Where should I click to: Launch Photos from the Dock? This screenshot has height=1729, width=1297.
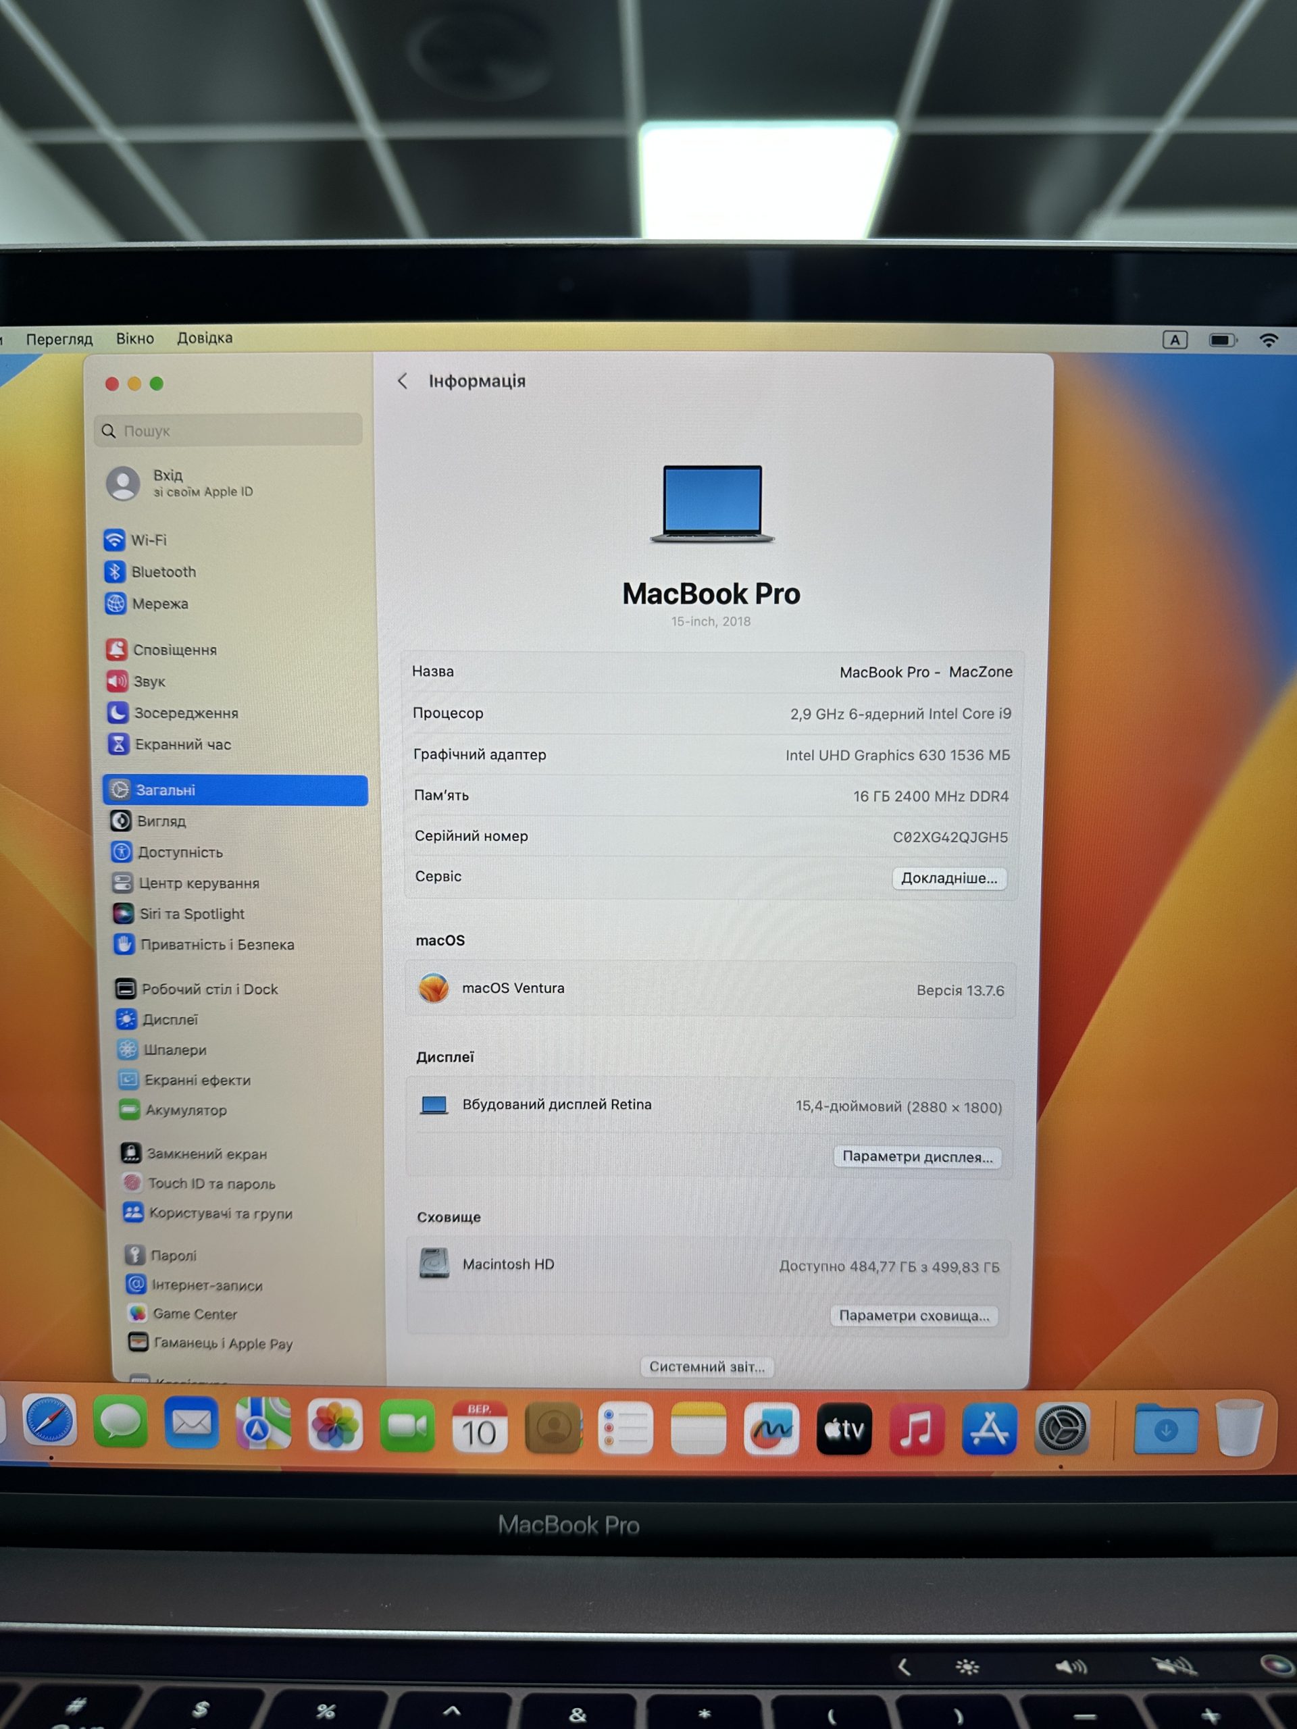pos(335,1425)
